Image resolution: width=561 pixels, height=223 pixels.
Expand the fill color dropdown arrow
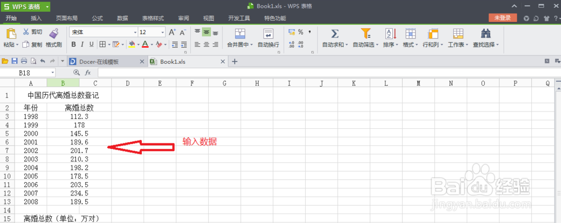pos(138,45)
